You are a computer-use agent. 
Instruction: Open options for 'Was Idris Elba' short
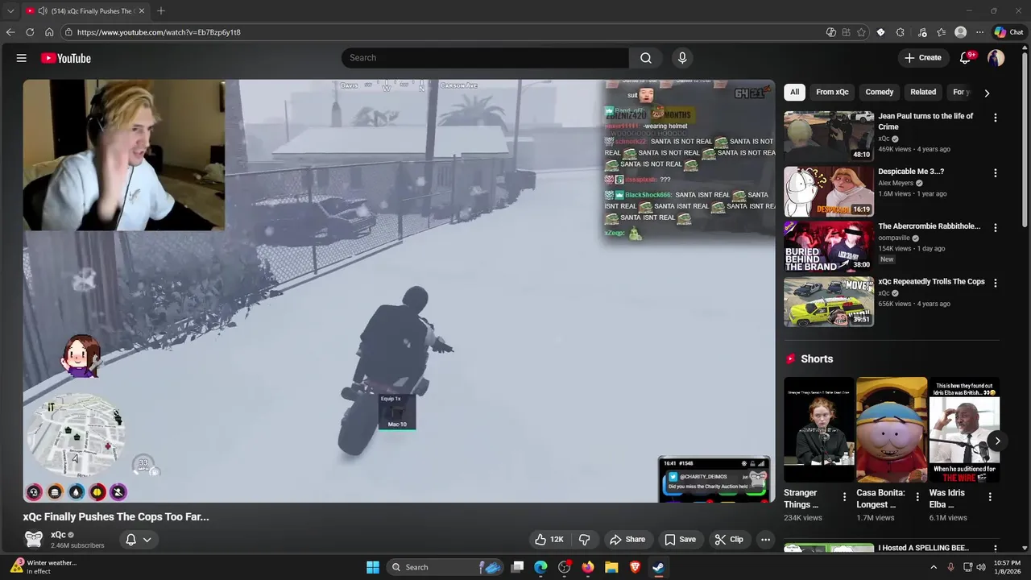[990, 497]
